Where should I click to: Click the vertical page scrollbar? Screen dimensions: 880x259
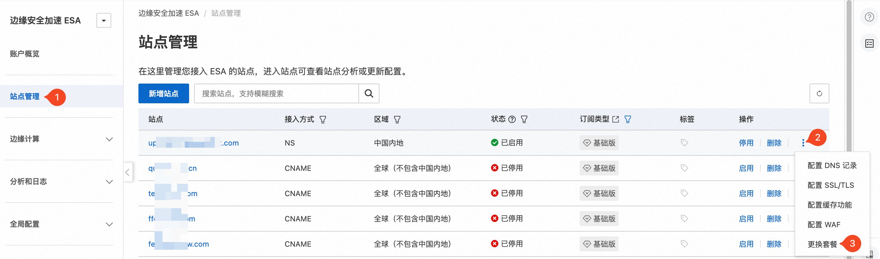849,129
